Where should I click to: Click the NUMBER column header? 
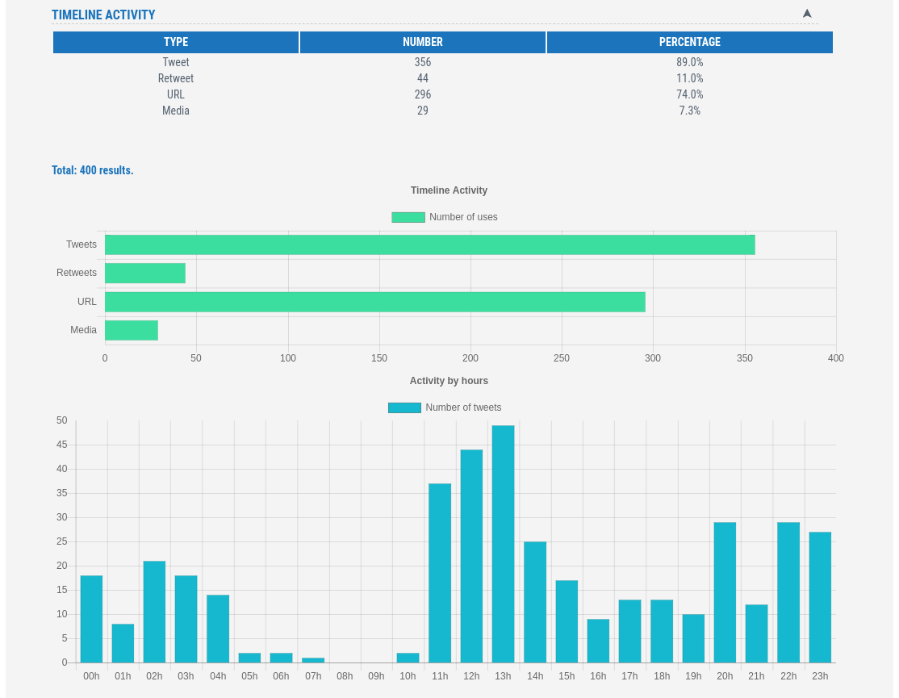423,42
